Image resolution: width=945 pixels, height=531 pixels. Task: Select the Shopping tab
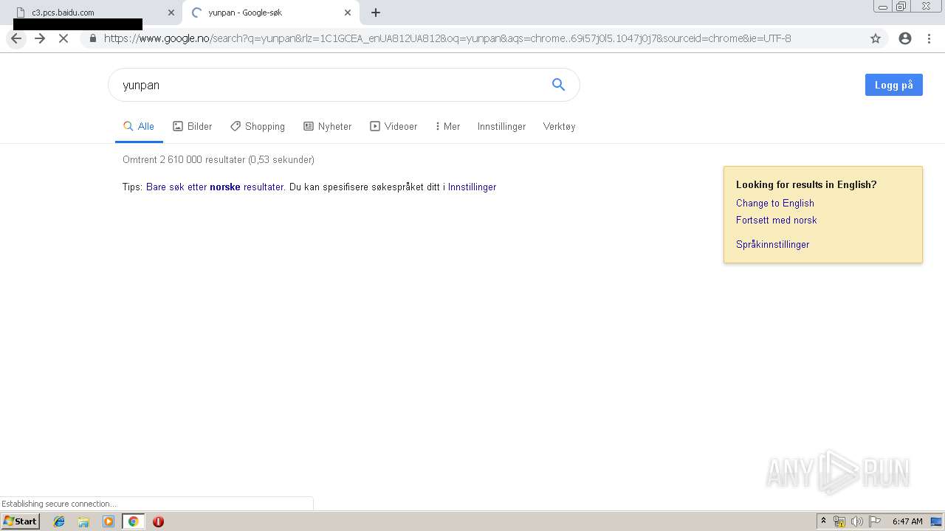pos(258,126)
